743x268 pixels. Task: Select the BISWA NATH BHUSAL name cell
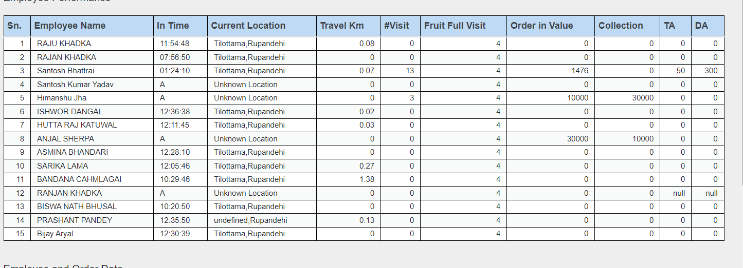(77, 207)
